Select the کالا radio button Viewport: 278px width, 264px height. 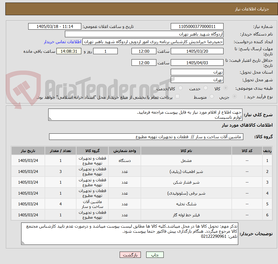point(226,88)
